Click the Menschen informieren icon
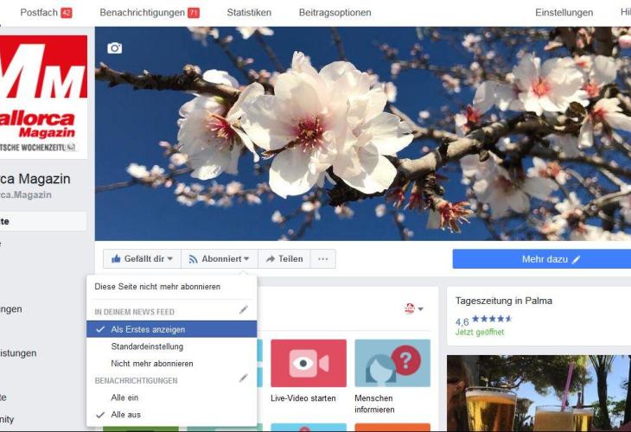631x432 pixels. tap(392, 363)
